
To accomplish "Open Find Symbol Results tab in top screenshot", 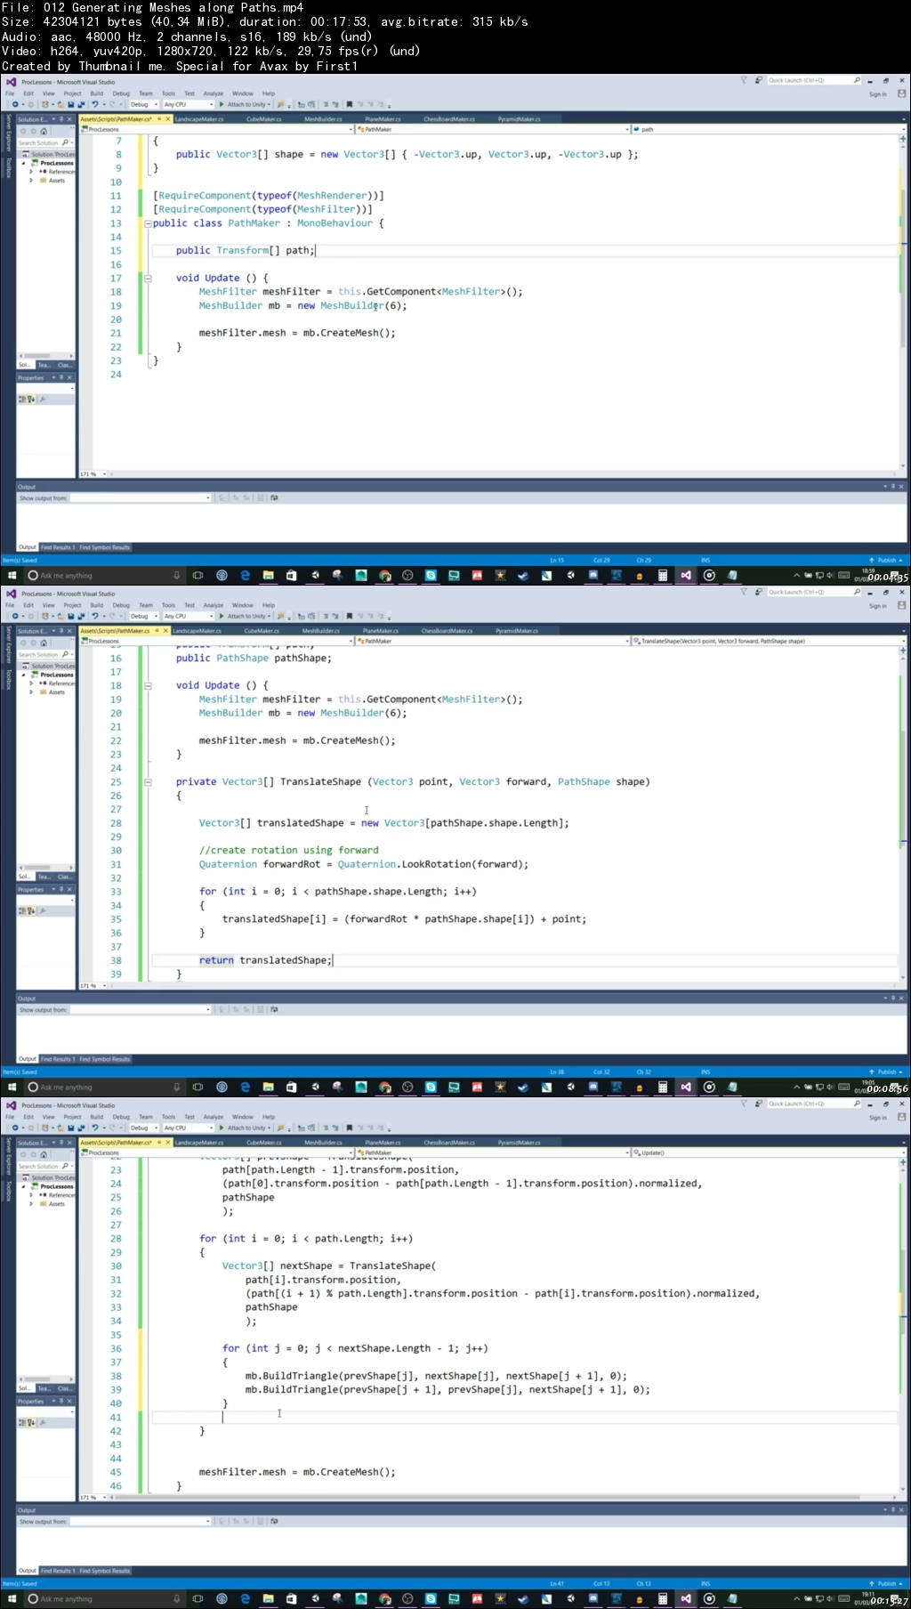I will (105, 548).
